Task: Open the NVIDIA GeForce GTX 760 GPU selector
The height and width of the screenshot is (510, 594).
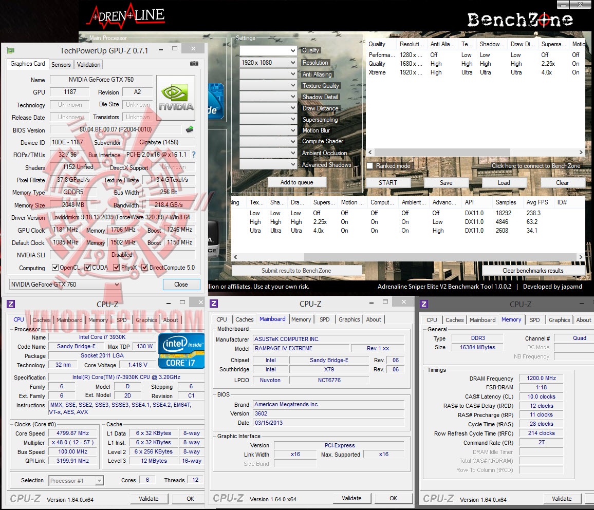Action: click(65, 285)
